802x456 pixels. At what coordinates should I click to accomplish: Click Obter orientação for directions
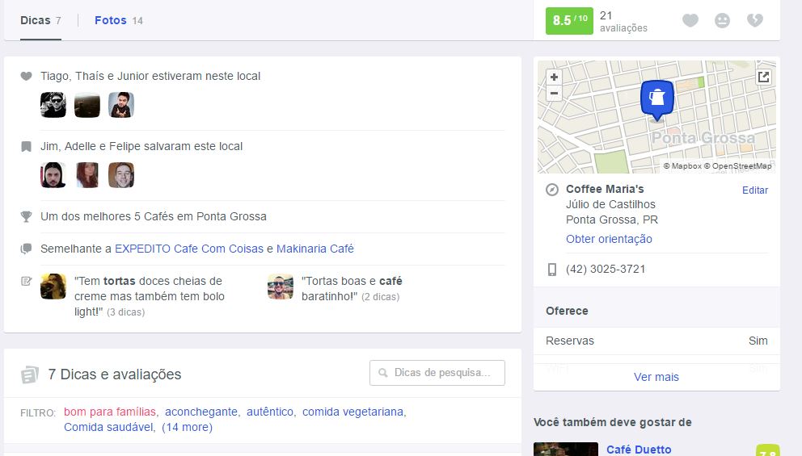[x=609, y=239]
